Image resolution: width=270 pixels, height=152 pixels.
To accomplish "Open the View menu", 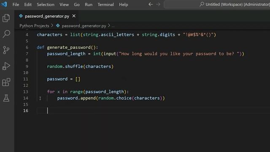I will [64, 5].
